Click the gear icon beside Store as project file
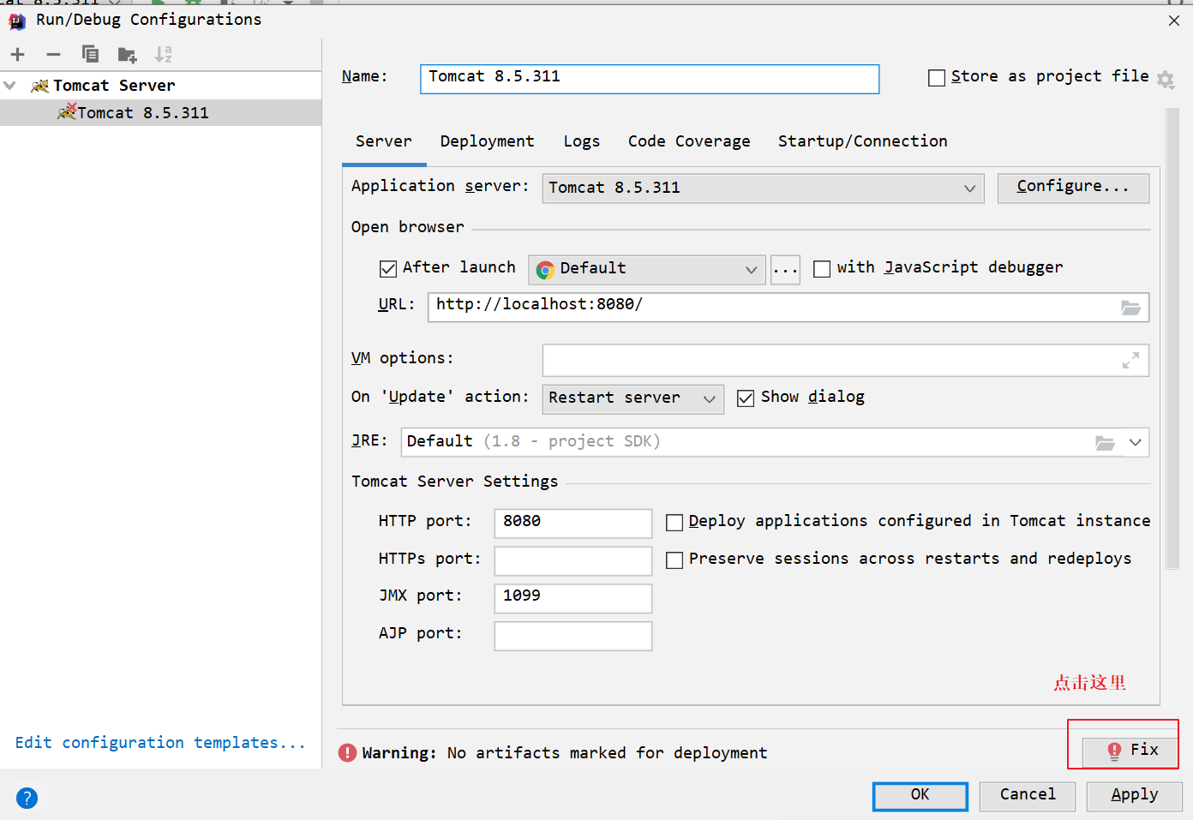The image size is (1193, 820). [1165, 80]
